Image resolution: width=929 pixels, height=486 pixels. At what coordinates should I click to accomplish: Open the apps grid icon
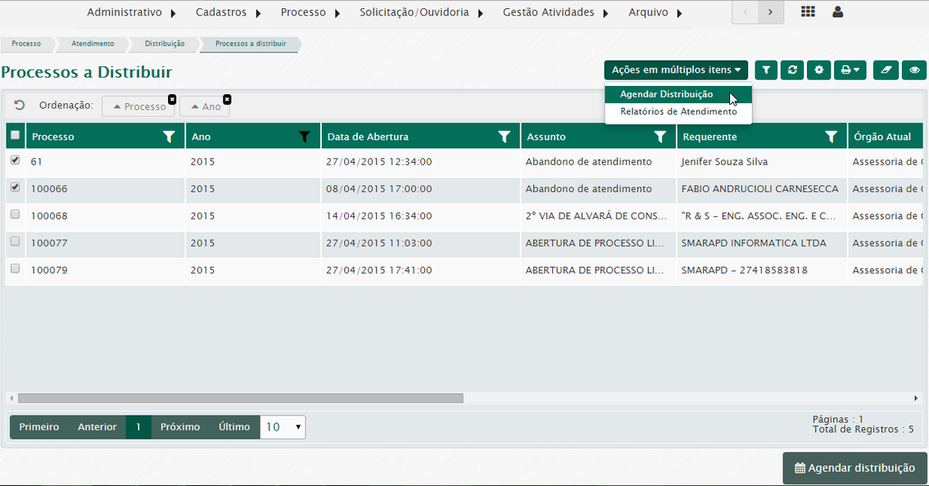point(808,12)
